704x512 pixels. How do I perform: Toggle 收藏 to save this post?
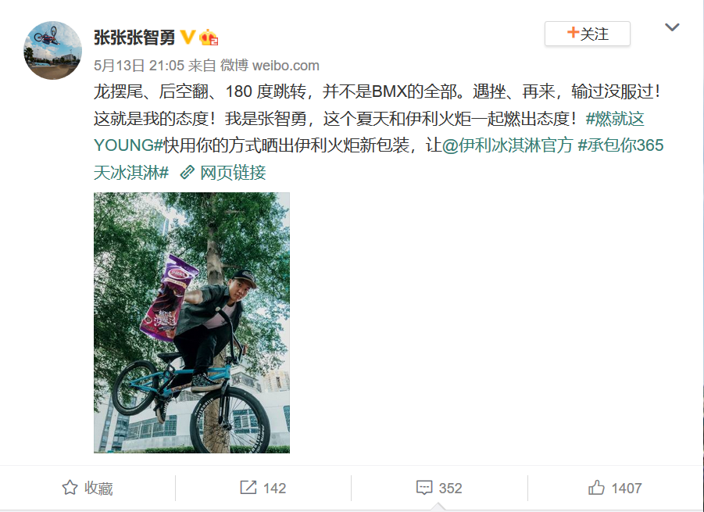click(x=87, y=488)
